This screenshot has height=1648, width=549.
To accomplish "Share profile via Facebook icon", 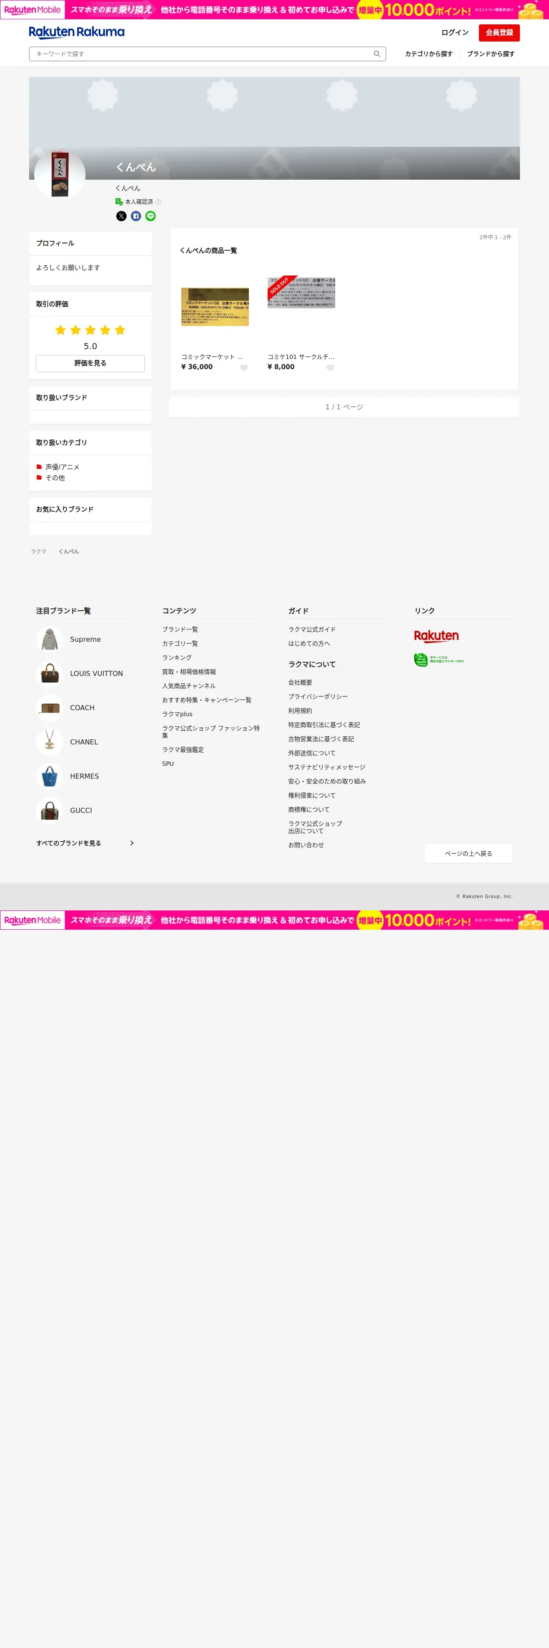I will point(136,216).
